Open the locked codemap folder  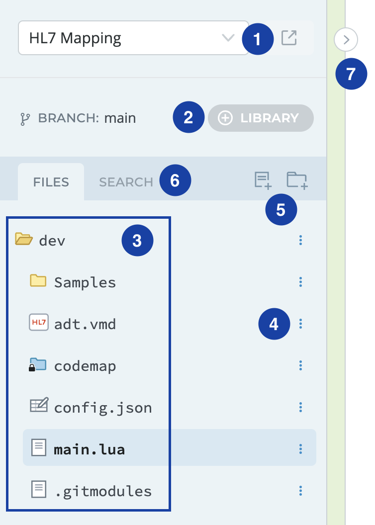coord(85,366)
